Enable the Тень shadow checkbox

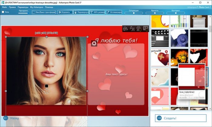(3, 12)
